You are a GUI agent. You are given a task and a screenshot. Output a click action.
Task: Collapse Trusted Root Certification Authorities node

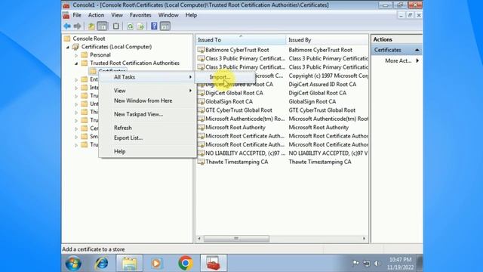click(76, 63)
